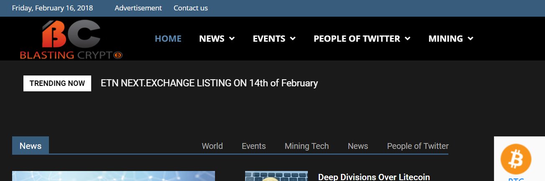
Task: Expand the MINING dropdown chevron
Action: pos(471,39)
